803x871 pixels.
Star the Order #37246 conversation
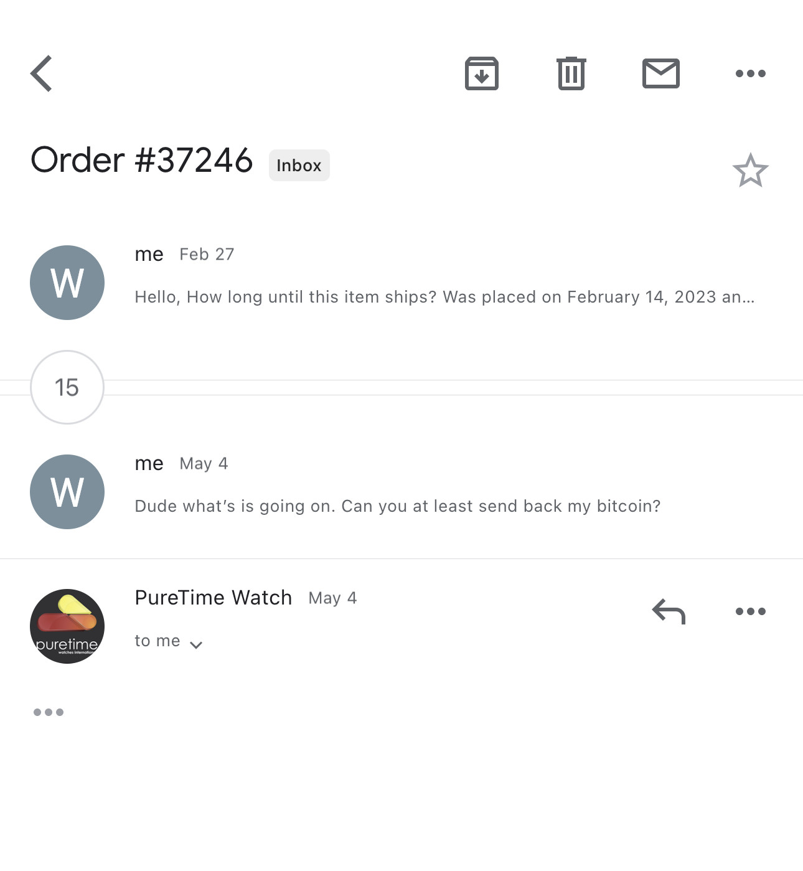coord(751,170)
